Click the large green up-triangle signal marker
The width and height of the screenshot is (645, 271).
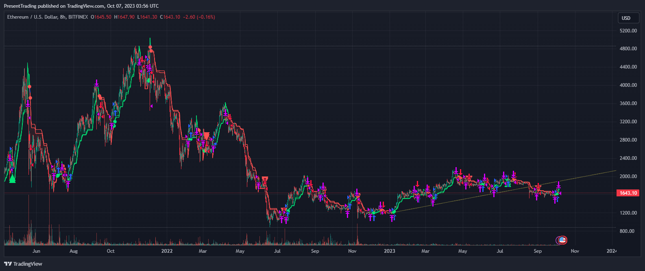12,179
